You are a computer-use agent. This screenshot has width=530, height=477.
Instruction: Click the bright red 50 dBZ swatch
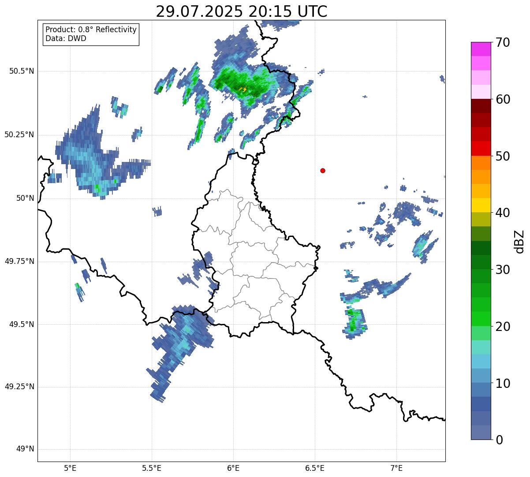click(481, 149)
